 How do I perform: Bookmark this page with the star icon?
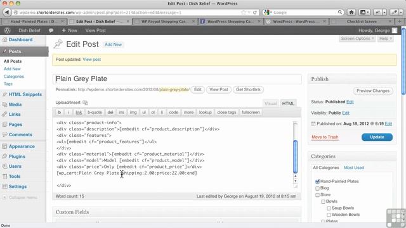(x=244, y=13)
